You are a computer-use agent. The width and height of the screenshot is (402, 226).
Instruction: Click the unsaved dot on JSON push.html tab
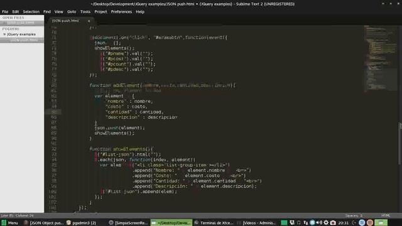[x=89, y=21]
